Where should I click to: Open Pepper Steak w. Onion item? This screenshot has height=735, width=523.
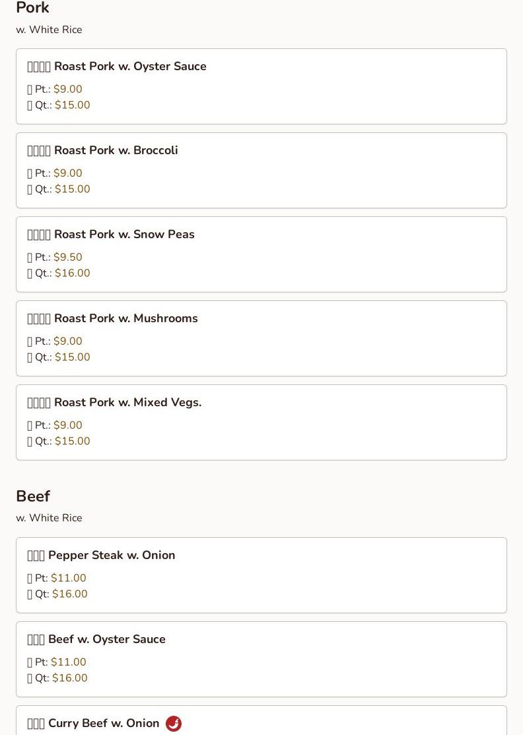point(112,556)
